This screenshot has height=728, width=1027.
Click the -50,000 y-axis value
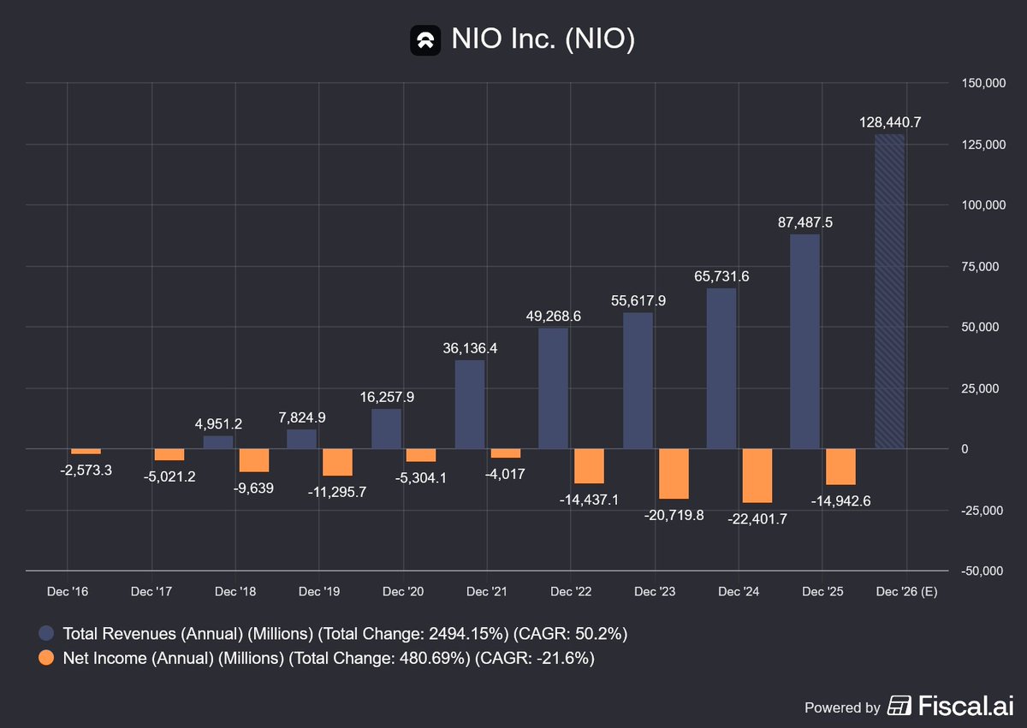[x=982, y=571]
